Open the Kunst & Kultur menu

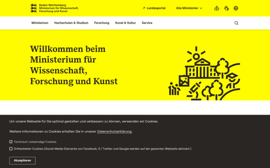point(126,23)
